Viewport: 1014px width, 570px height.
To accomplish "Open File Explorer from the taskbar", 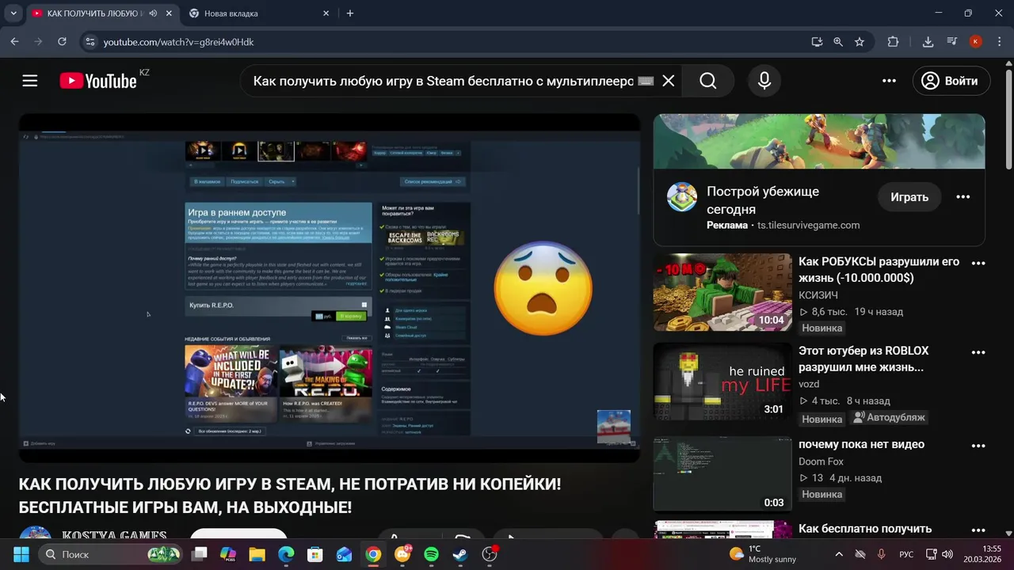I will [x=257, y=554].
